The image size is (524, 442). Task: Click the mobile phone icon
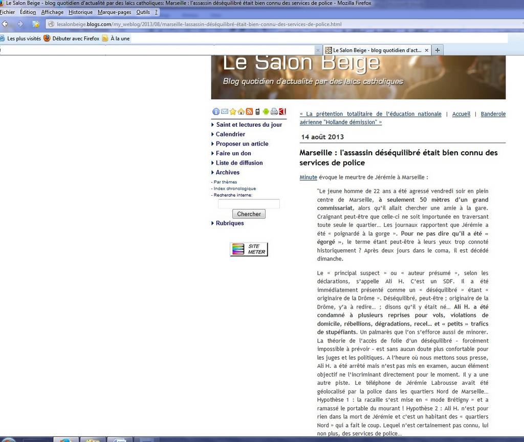click(257, 111)
